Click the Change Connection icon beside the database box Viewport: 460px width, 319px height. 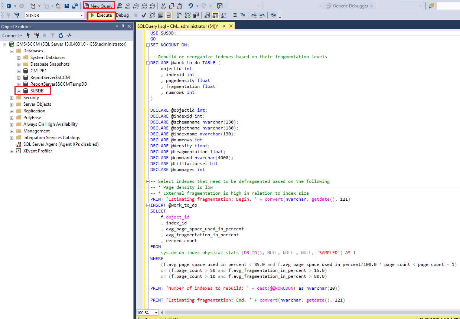pyautogui.click(x=17, y=15)
